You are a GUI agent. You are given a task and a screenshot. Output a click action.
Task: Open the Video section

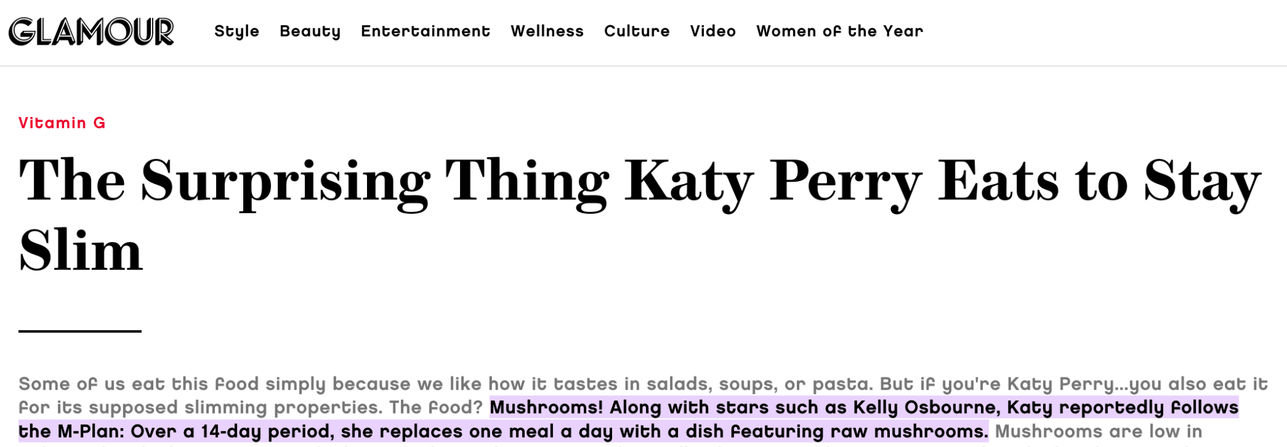click(713, 31)
